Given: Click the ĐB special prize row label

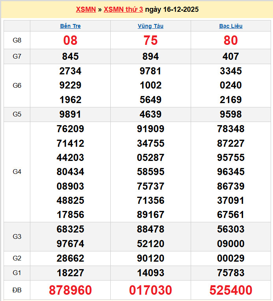Looking at the screenshot, I should [17, 290].
